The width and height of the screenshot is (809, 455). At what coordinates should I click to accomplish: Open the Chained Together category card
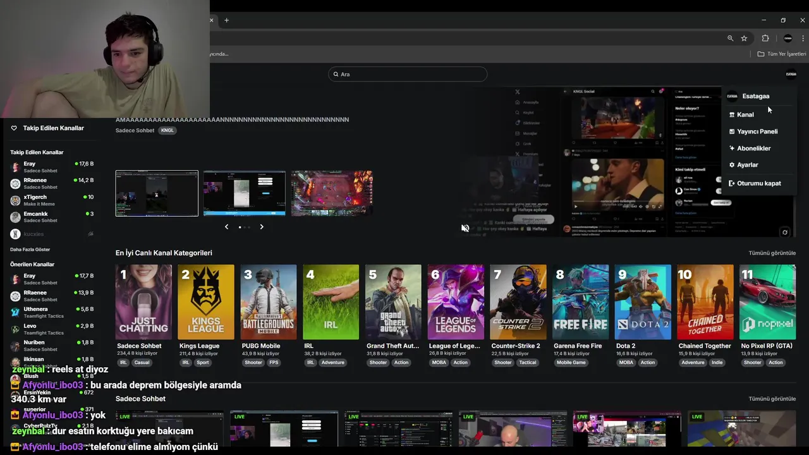[705, 302]
